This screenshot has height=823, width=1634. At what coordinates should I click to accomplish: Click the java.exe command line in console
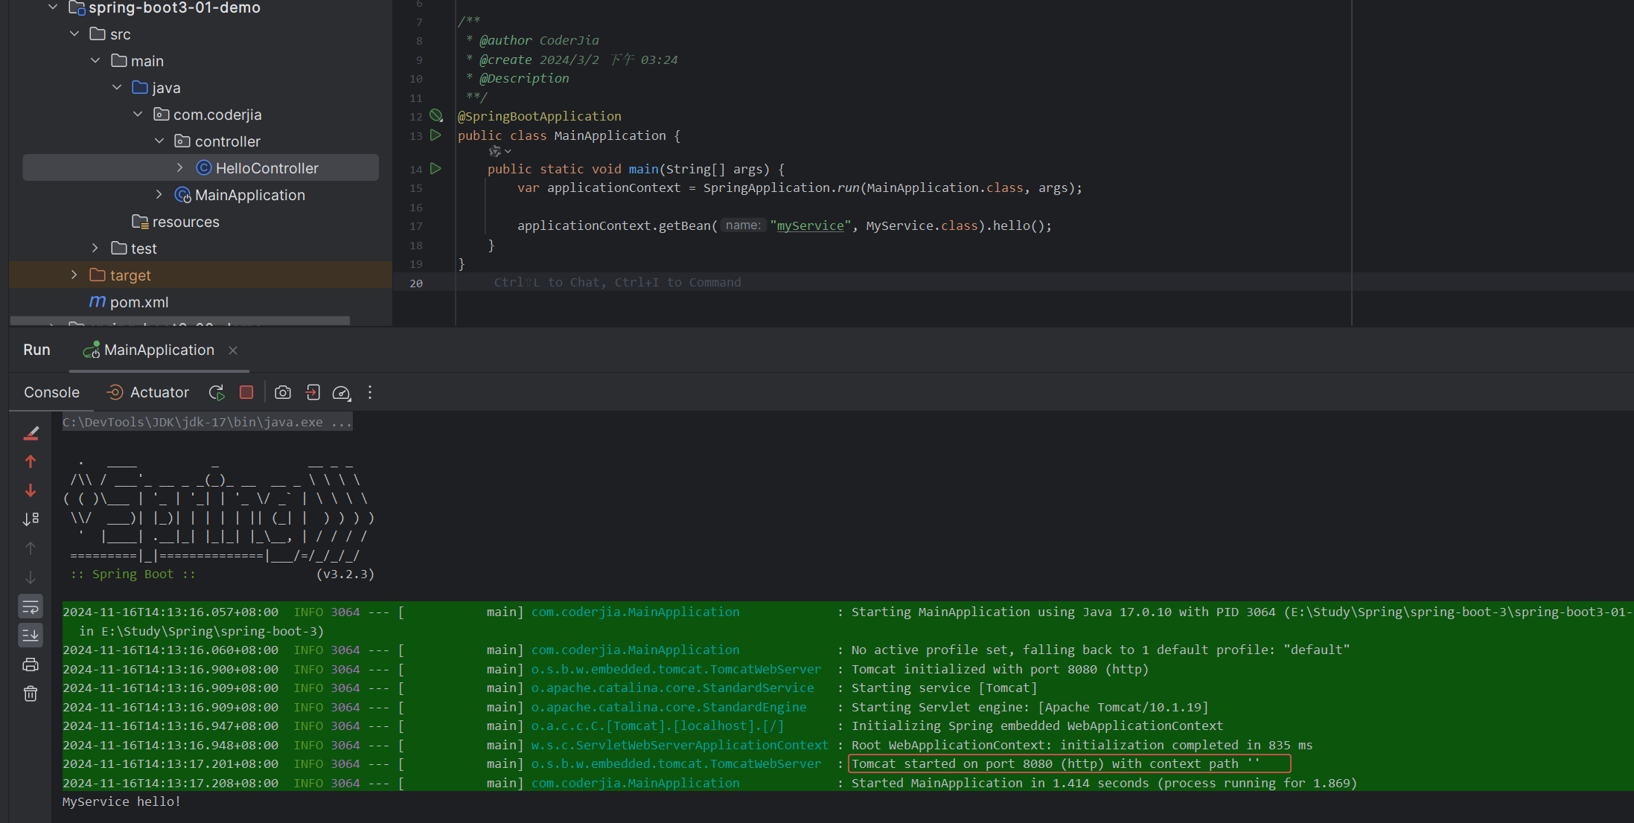coord(207,422)
